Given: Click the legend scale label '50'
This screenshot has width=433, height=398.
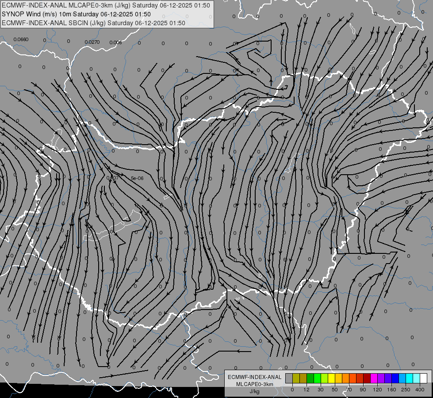Looking at the screenshot, I should coord(335,390).
